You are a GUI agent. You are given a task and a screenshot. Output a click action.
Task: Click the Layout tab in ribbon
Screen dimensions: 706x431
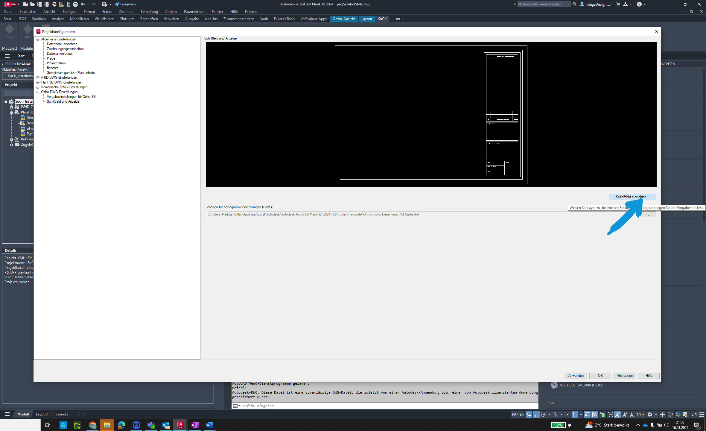pos(367,19)
